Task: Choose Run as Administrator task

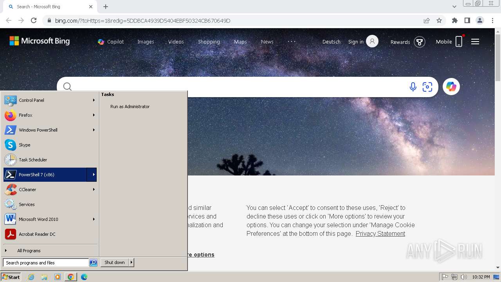Action: pyautogui.click(x=130, y=107)
